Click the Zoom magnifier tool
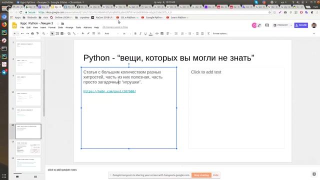 [43, 33]
